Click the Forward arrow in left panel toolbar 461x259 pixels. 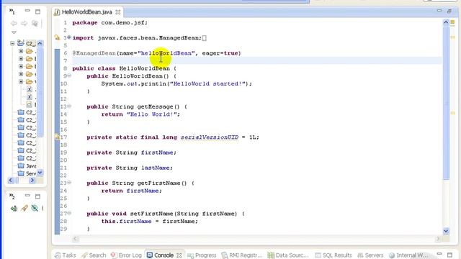[x=24, y=23]
